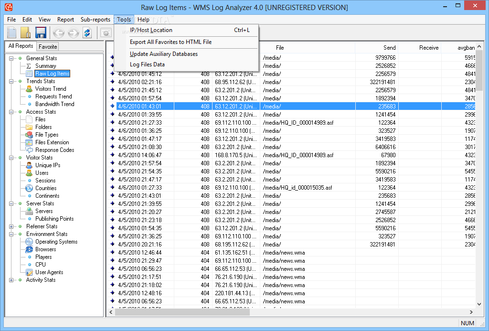Click the application logo in title bar
The image size is (489, 331).
tap(9, 7)
